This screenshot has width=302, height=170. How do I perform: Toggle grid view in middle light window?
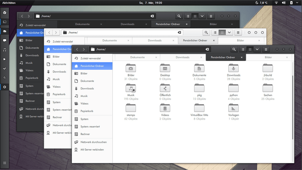[x=222, y=33]
